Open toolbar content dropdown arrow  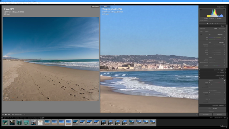[197, 115]
